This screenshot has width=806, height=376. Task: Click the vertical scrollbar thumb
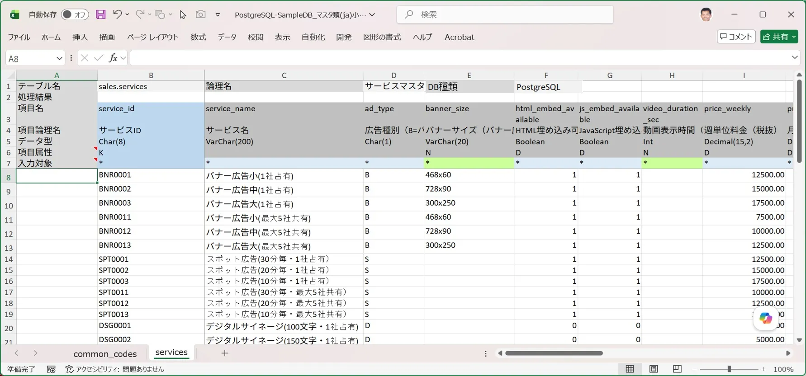[799, 121]
